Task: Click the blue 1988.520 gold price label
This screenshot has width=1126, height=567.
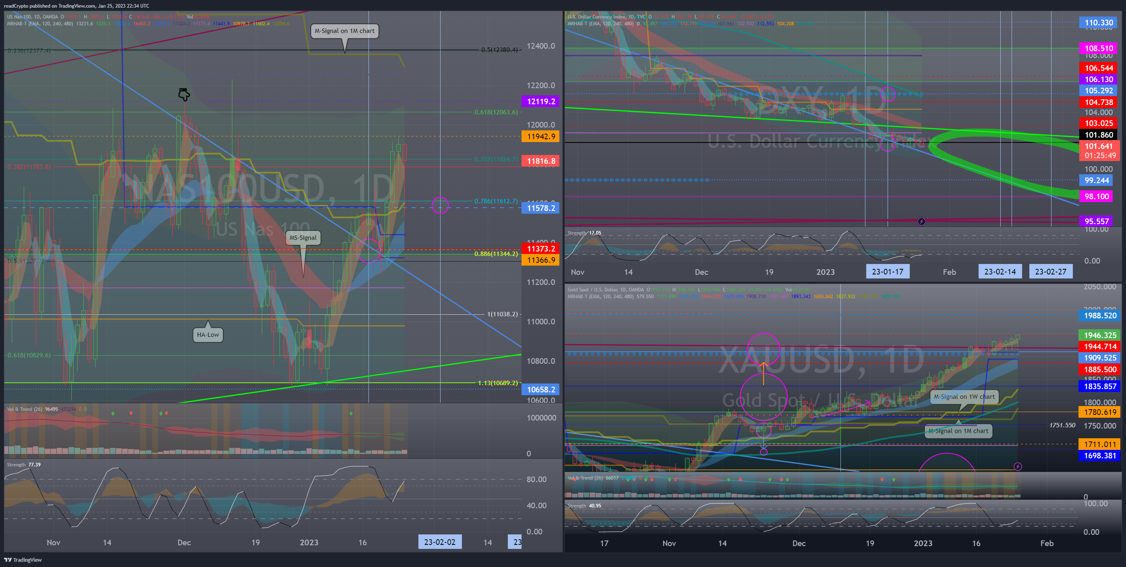Action: 1099,315
